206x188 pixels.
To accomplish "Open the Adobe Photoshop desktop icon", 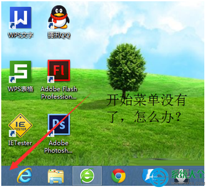I will [x=59, y=125].
